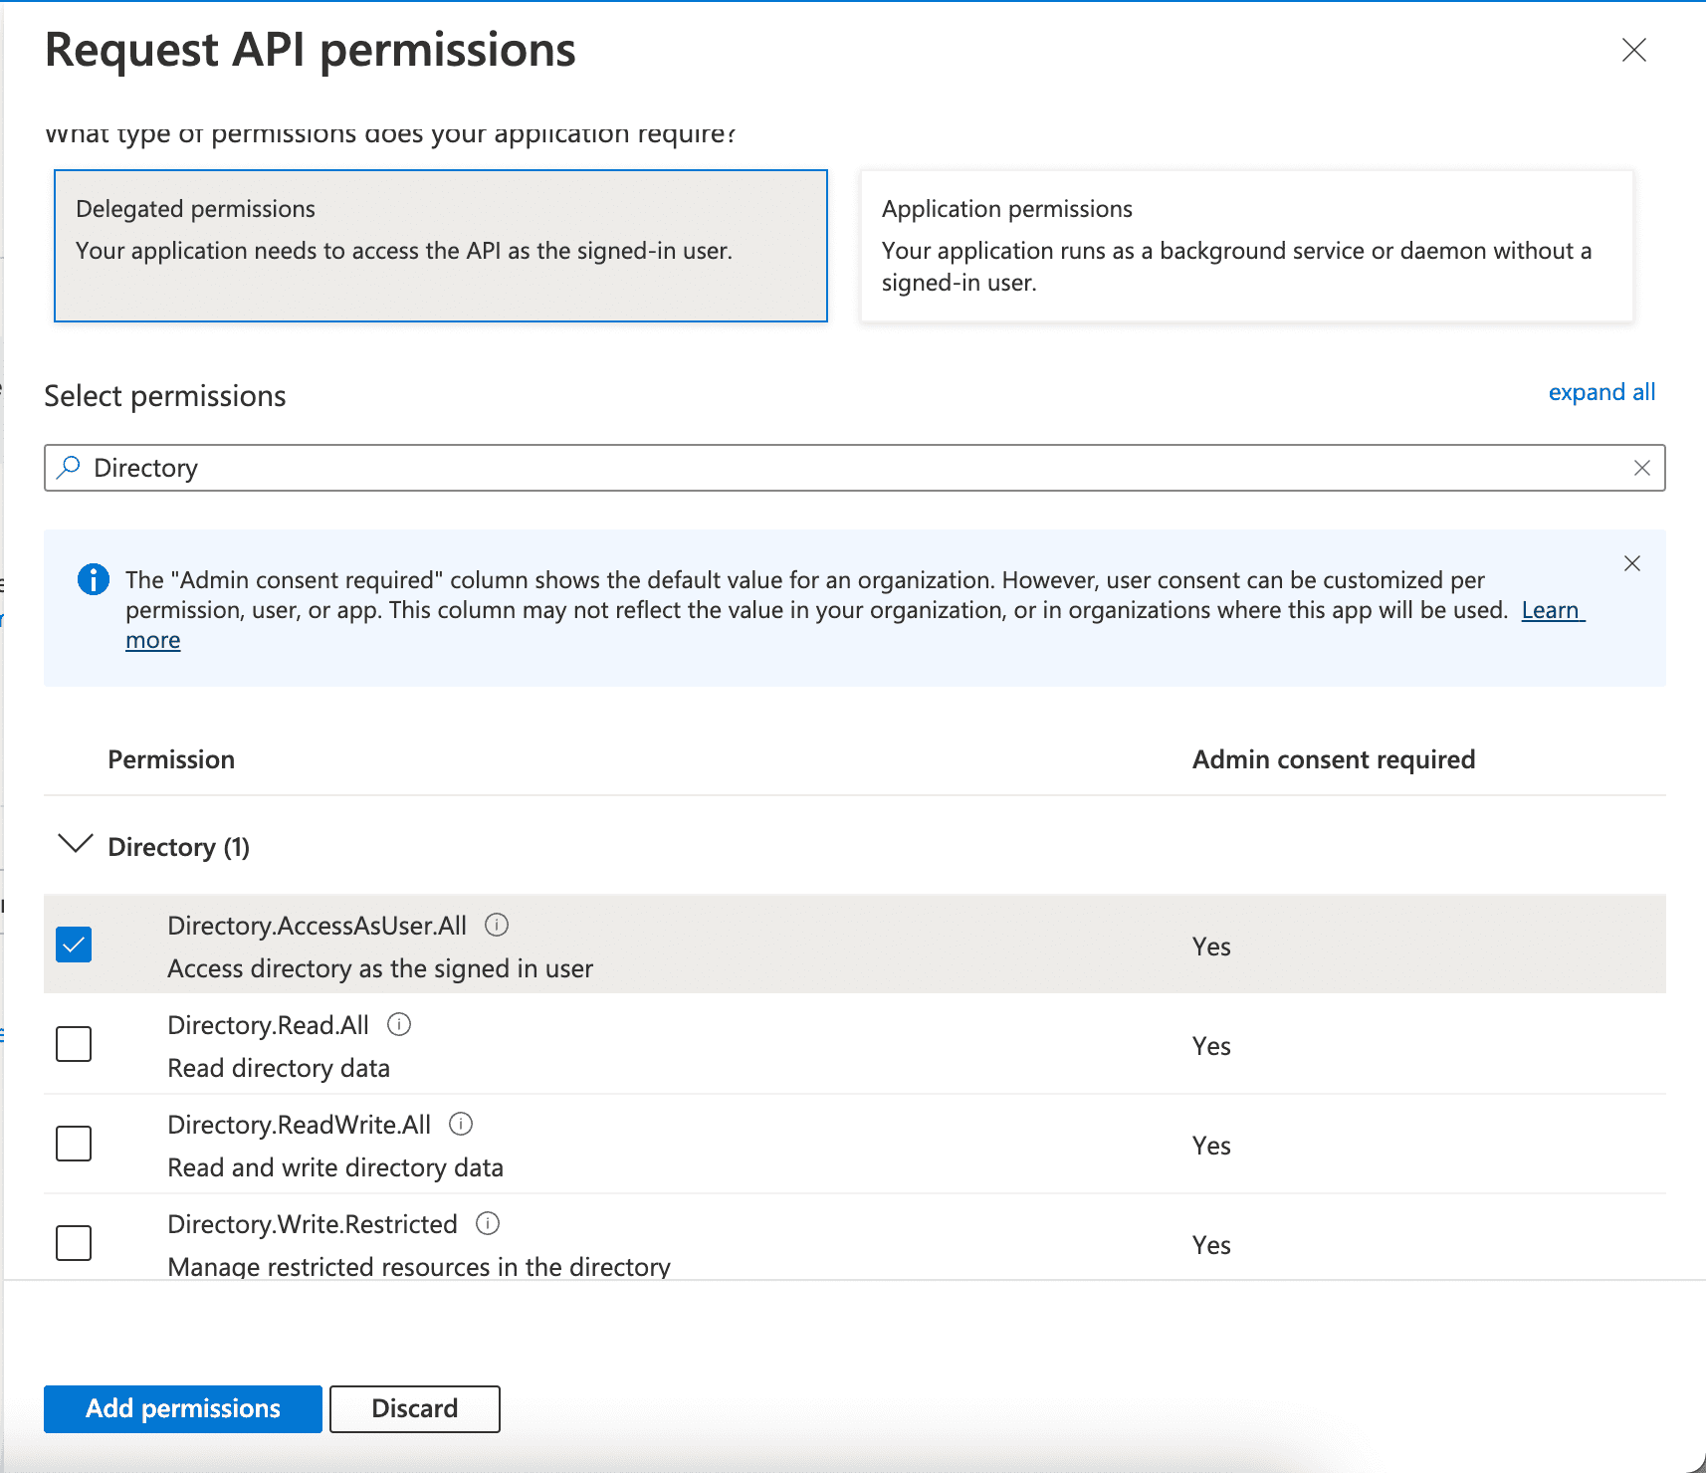Collapse the Directory (1) group chevron
Screen dimensions: 1706x1473
click(x=76, y=845)
